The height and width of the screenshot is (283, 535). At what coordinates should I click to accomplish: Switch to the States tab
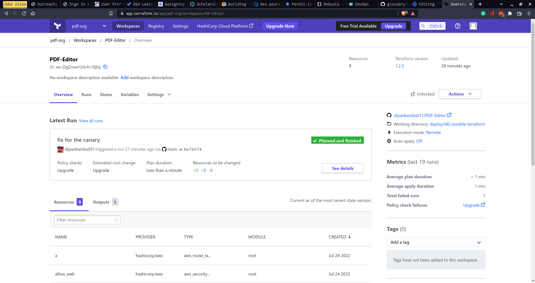[106, 95]
